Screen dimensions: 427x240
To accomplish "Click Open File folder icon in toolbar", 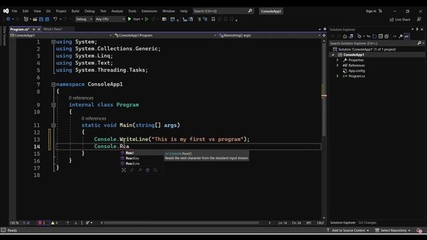I will [x=35, y=19].
